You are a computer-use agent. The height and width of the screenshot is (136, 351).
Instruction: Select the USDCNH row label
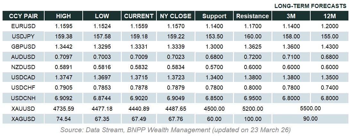pos(22,99)
